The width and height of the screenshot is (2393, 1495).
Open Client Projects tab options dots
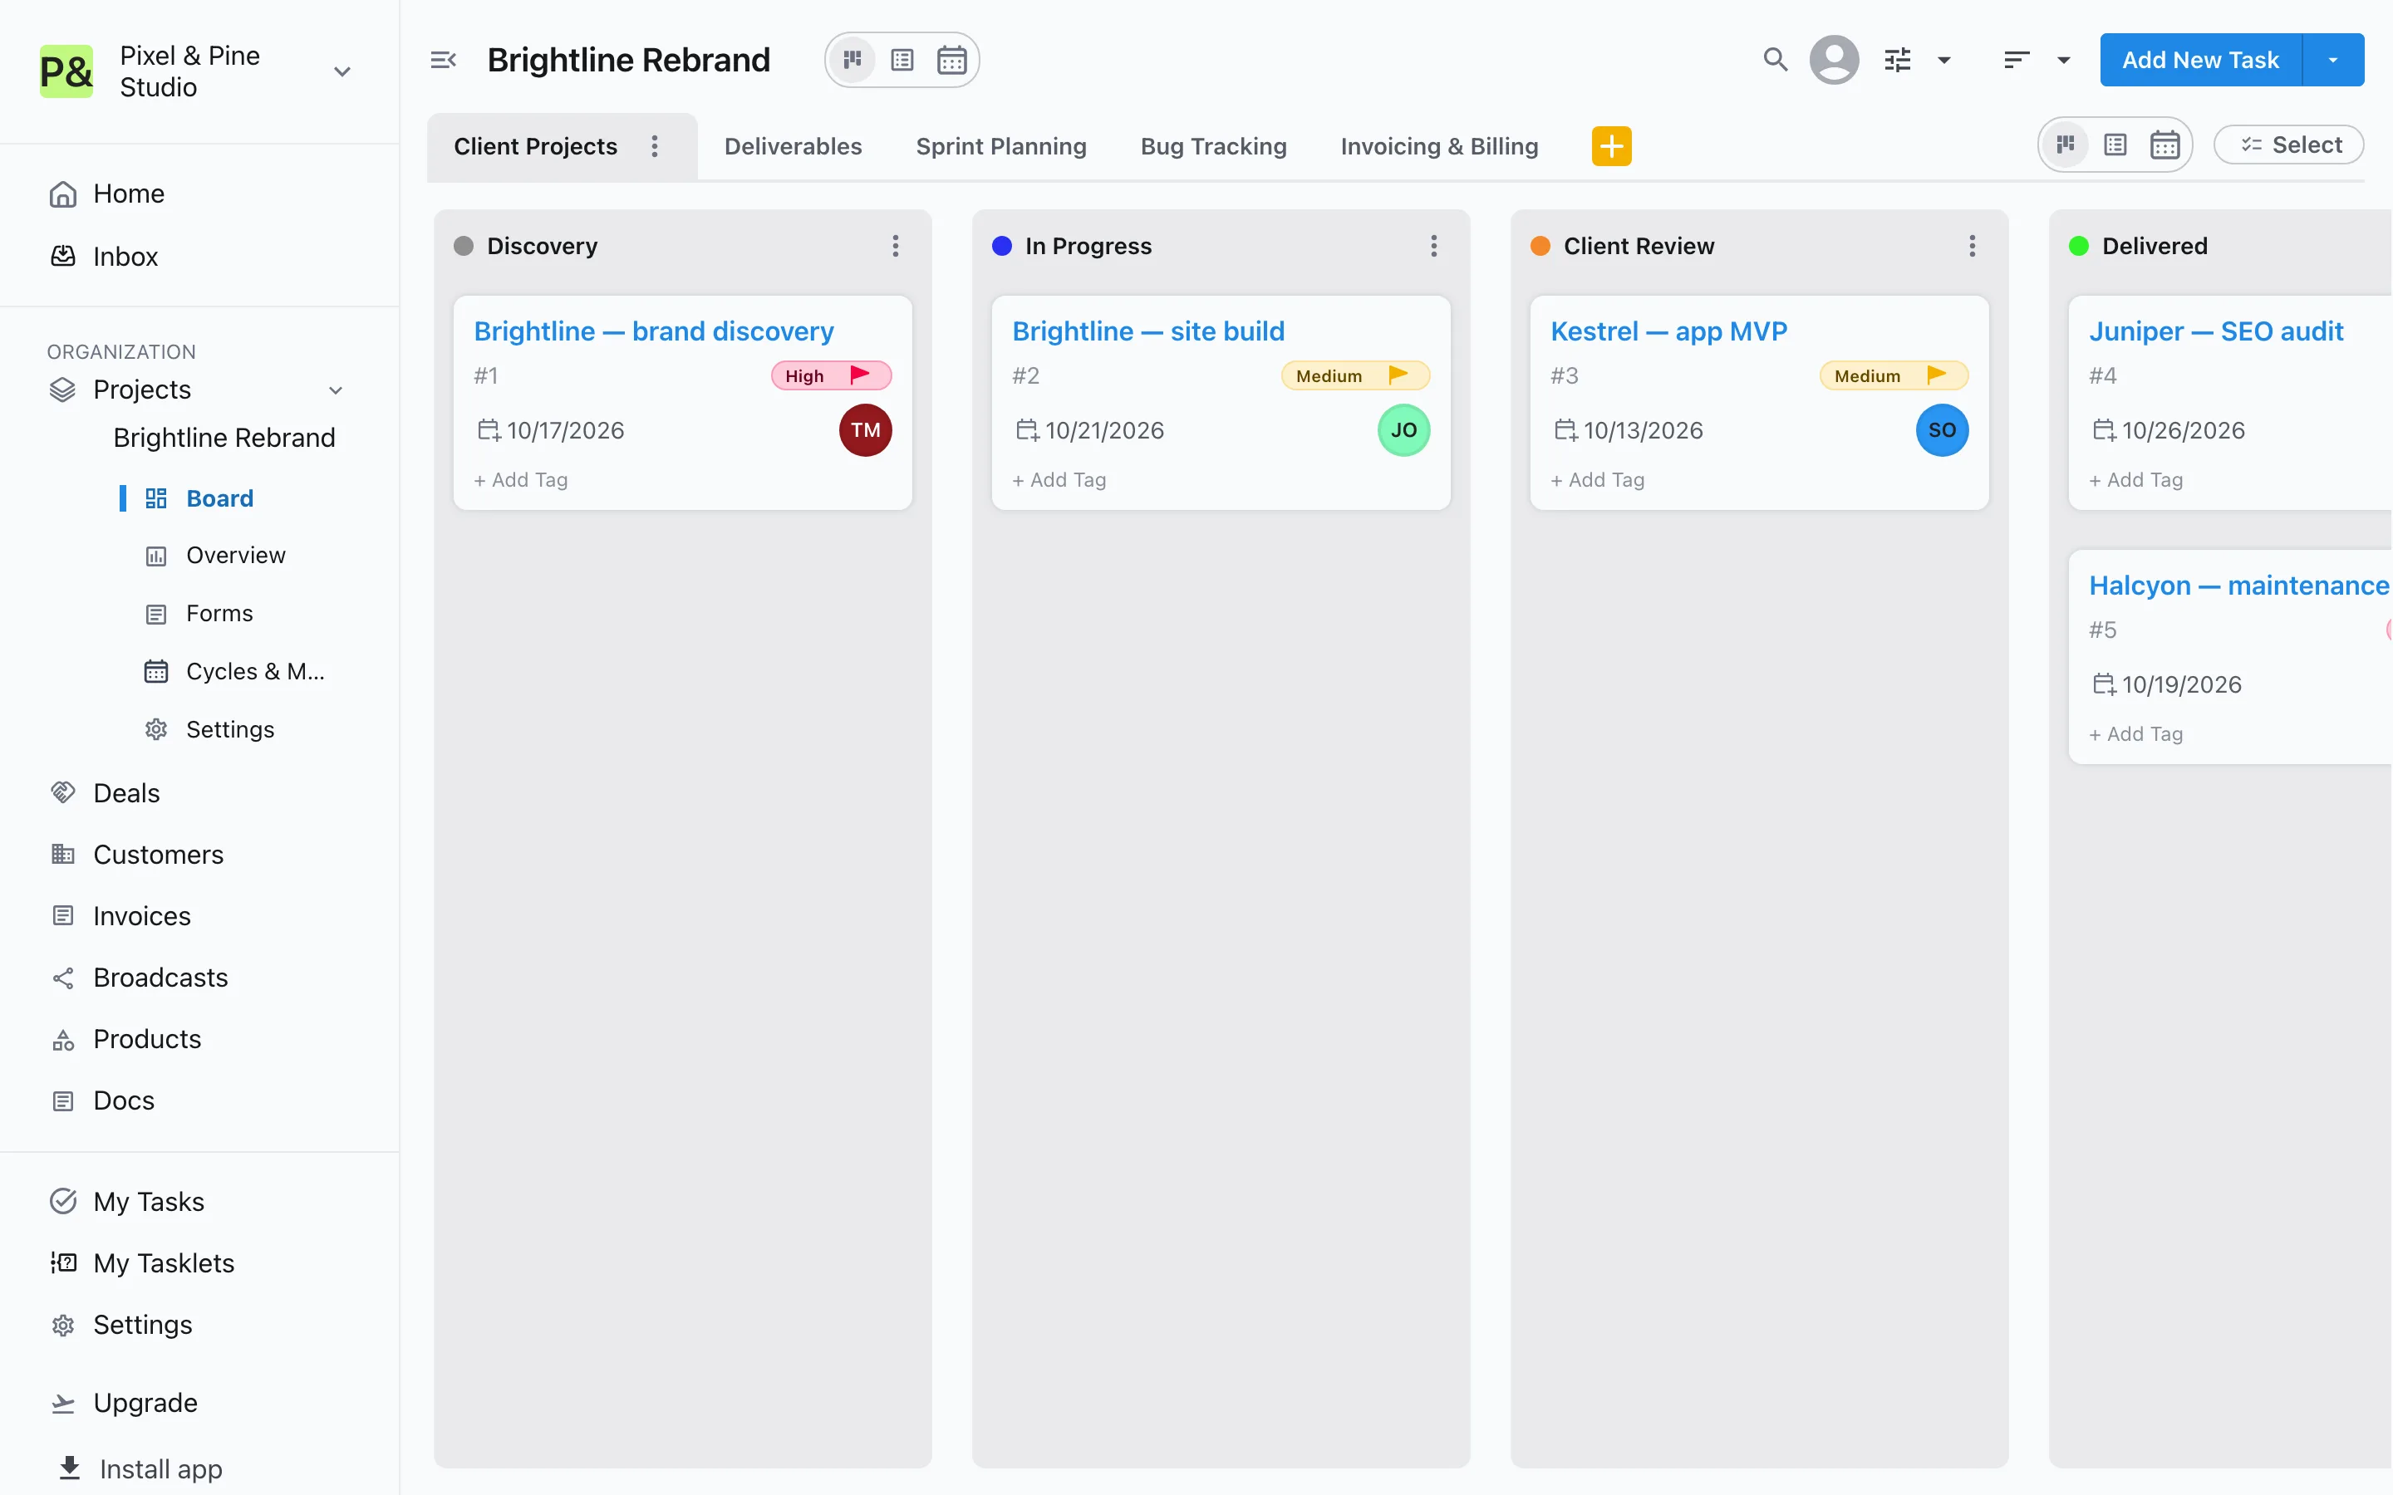coord(655,146)
